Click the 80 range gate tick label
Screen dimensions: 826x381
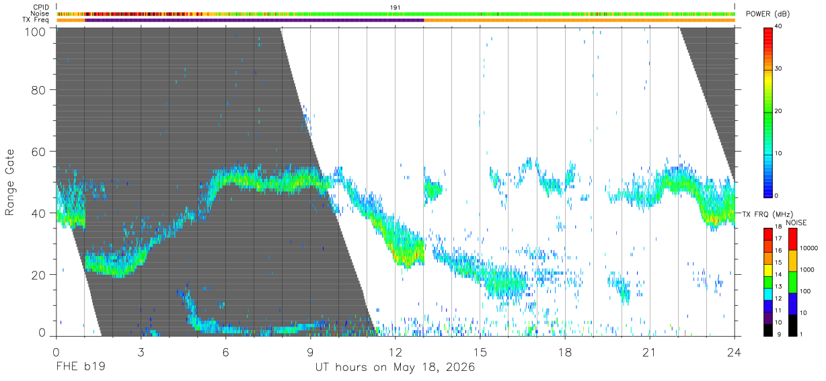coord(39,91)
